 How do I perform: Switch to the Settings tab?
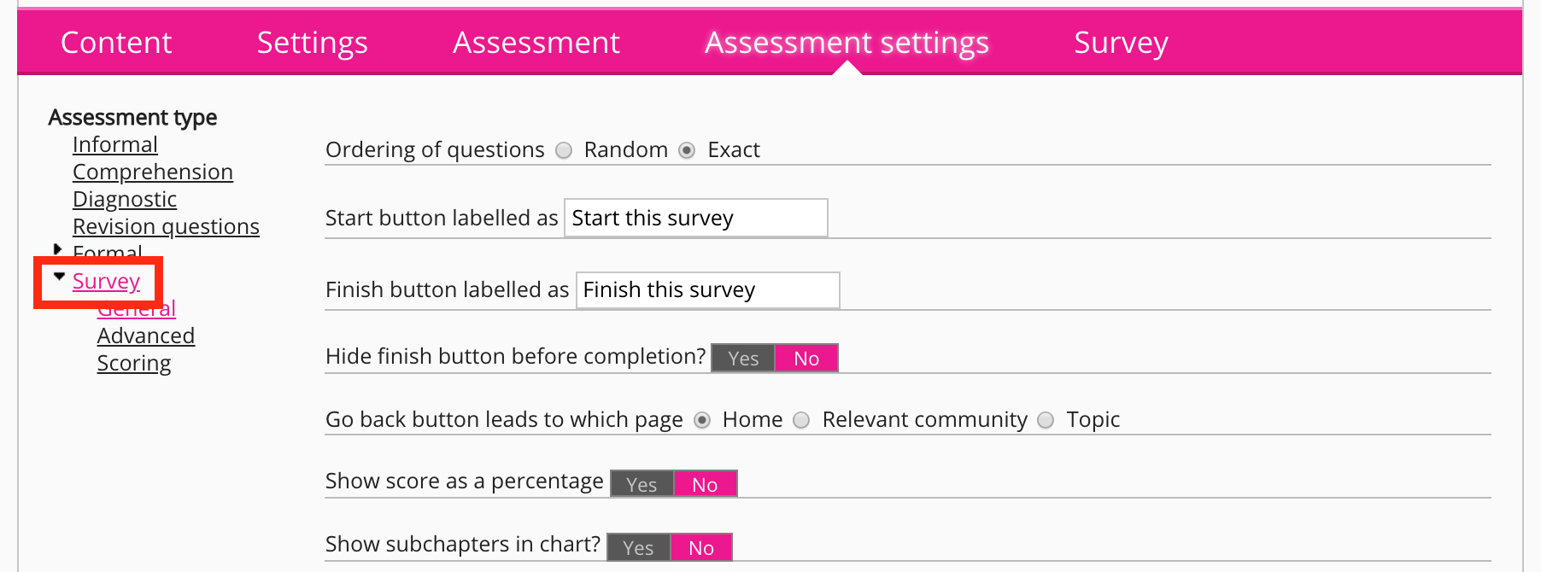pyautogui.click(x=312, y=43)
